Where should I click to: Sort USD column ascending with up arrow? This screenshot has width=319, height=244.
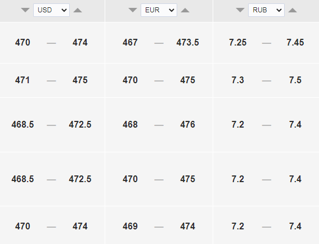(78, 10)
